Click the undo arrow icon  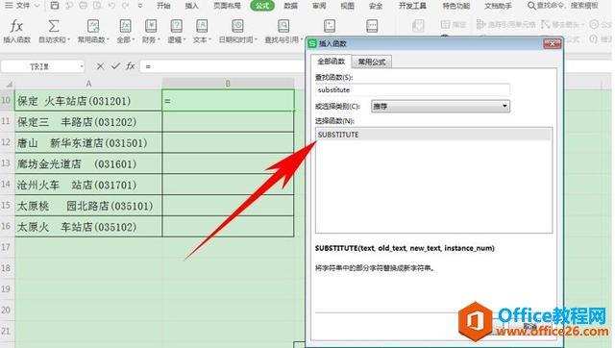(111, 6)
